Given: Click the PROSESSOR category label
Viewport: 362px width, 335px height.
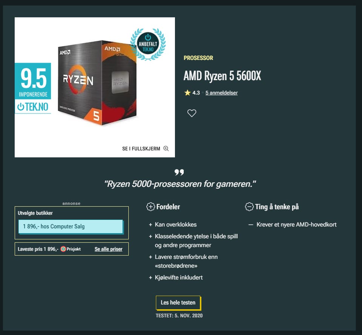Looking at the screenshot, I should pyautogui.click(x=198, y=58).
